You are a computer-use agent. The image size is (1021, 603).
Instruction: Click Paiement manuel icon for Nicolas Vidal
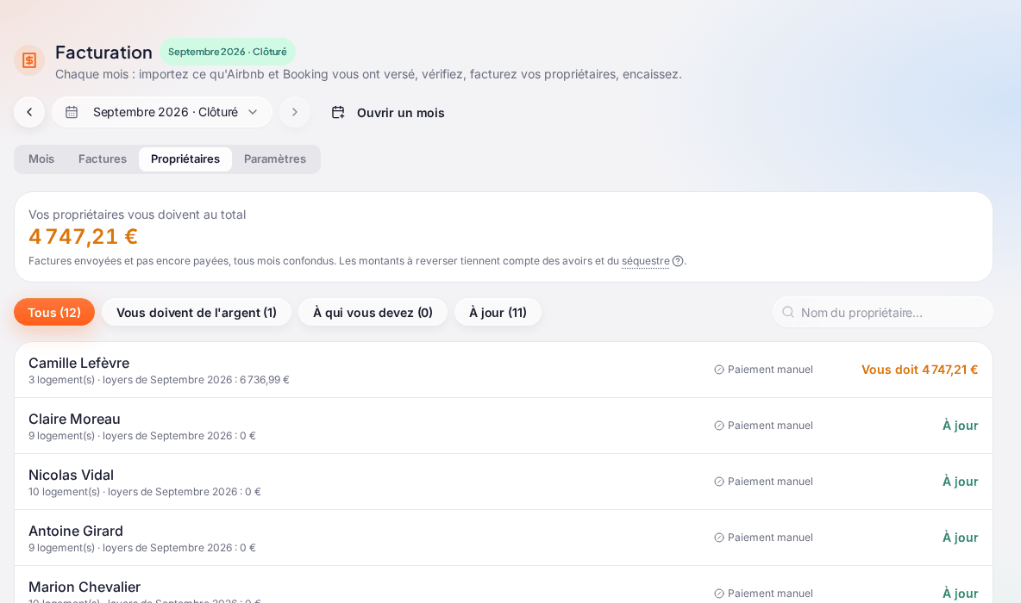coord(719,482)
